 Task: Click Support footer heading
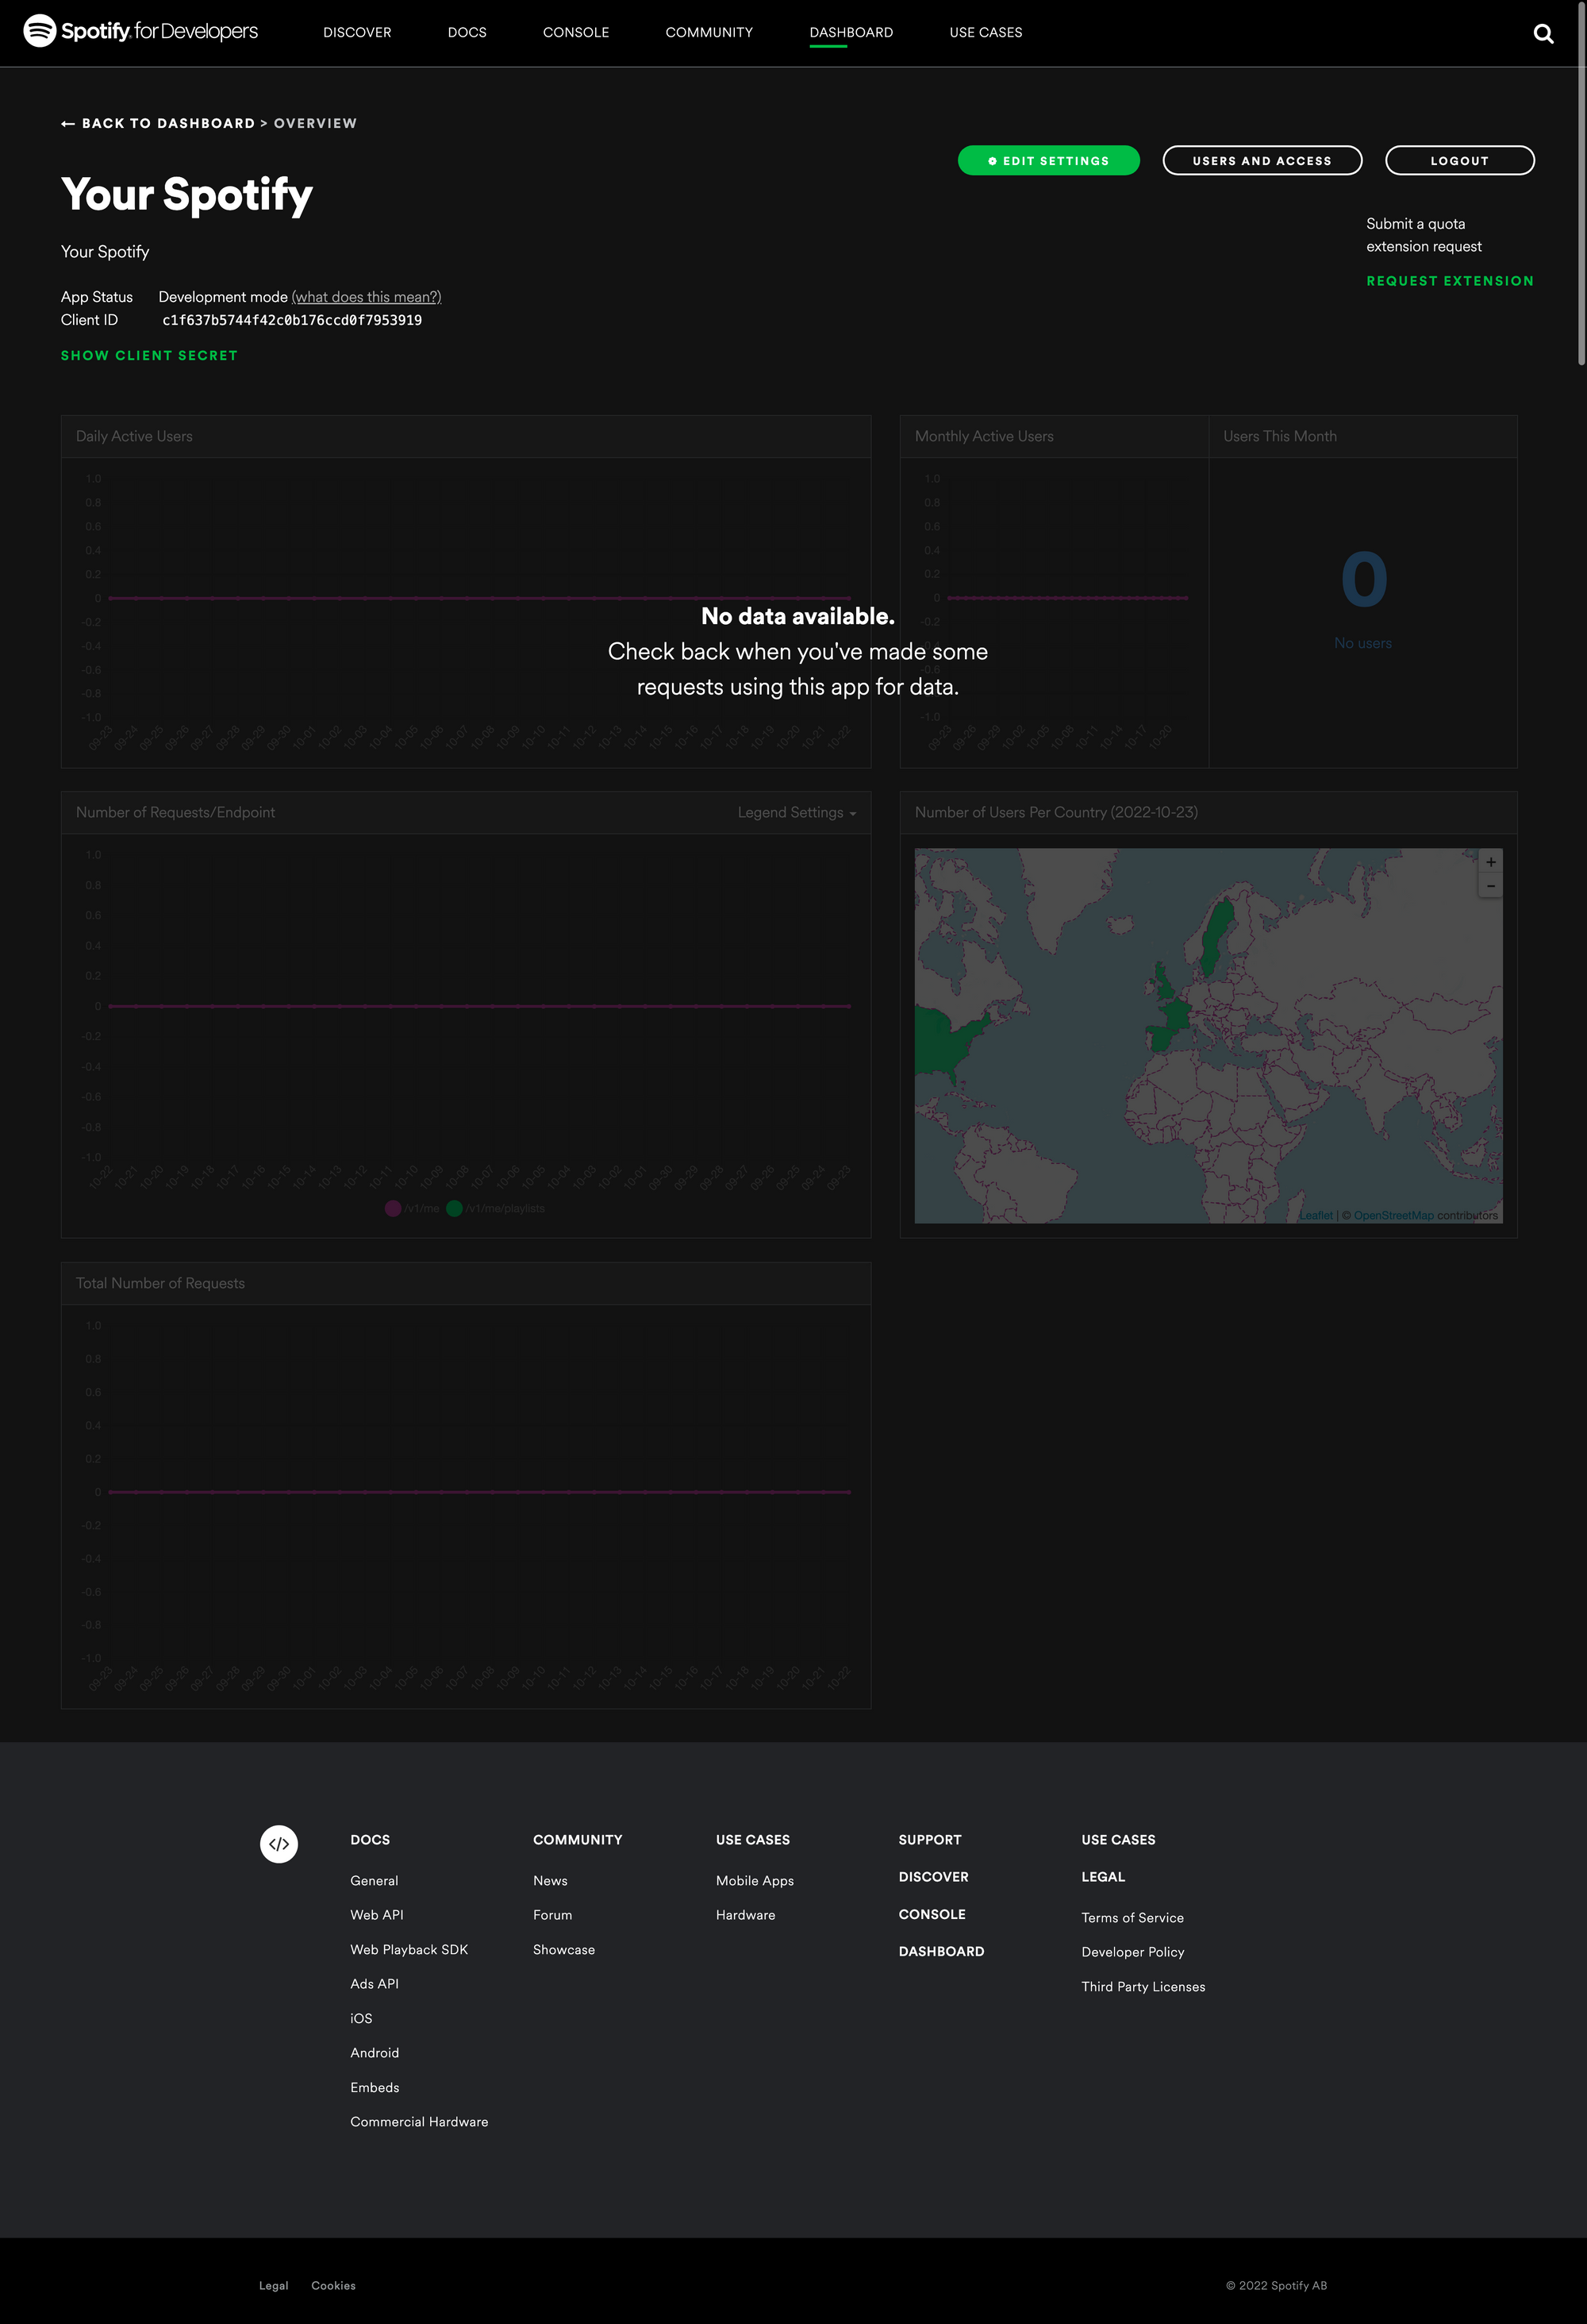click(x=929, y=1840)
